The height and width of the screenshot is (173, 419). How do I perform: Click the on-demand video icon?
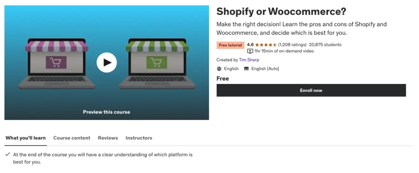tap(250, 51)
